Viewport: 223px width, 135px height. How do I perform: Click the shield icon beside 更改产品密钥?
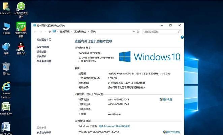pyautogui.click(x=164, y=132)
